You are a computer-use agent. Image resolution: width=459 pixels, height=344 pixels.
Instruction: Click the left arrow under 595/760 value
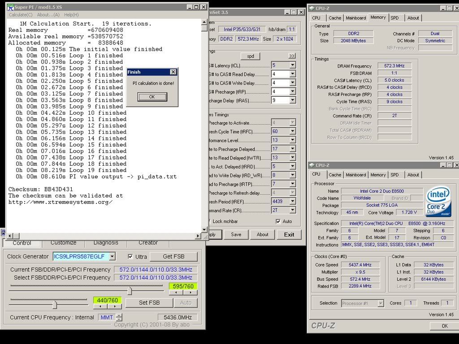[x=176, y=292]
